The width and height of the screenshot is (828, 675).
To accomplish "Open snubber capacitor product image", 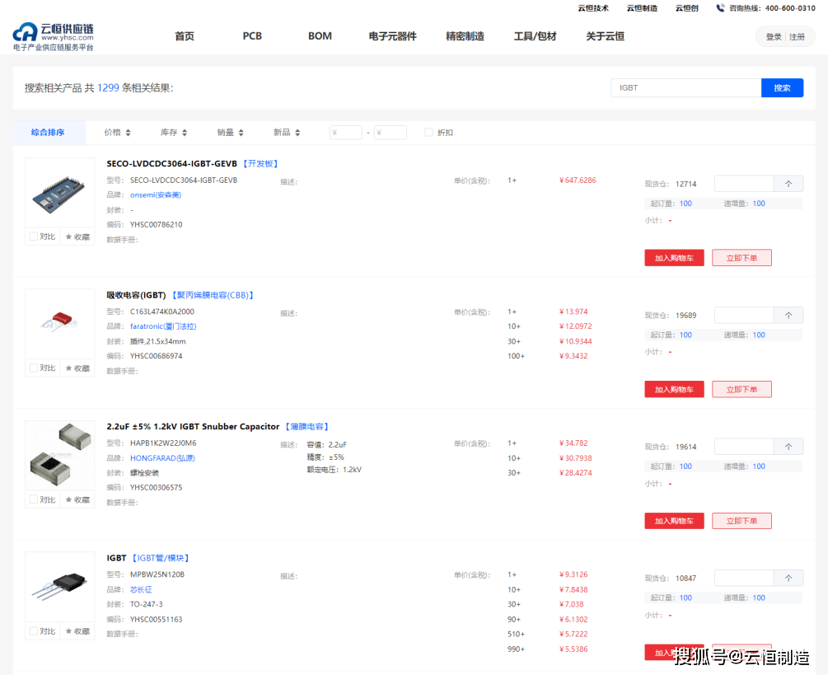I will pos(59,456).
